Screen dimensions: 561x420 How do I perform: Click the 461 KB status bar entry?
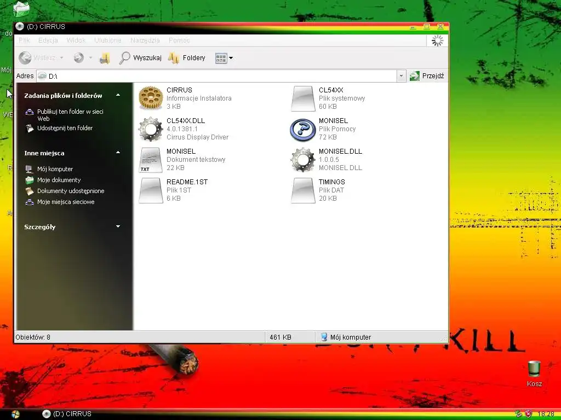(x=280, y=337)
